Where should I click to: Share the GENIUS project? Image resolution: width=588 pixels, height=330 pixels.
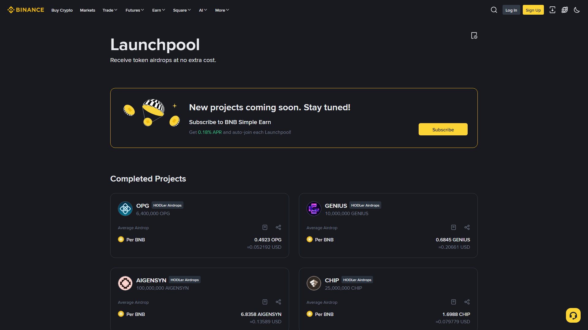[467, 227]
